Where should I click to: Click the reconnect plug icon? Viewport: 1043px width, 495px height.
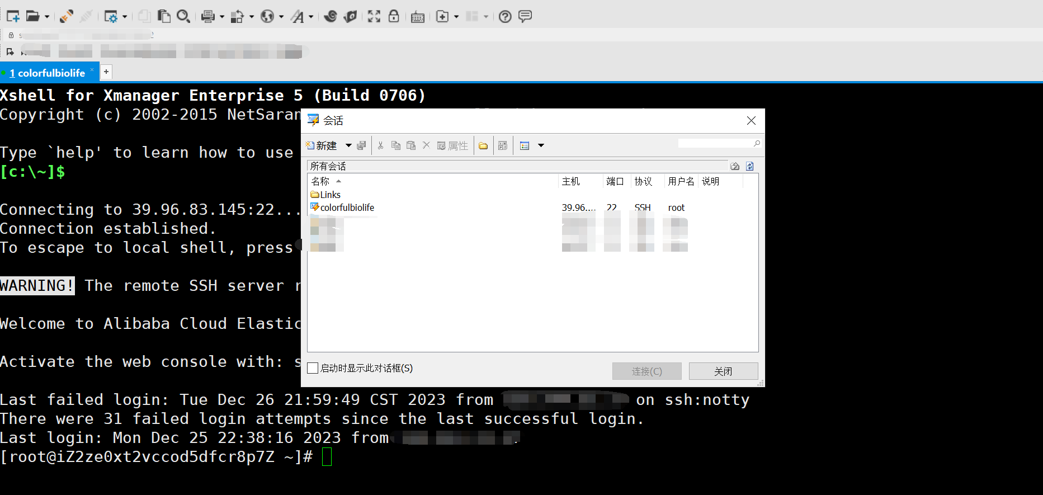click(x=66, y=16)
